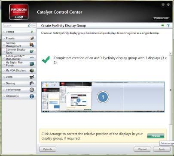Click the Video camera icon
The width and height of the screenshot is (174, 156).
[x=32, y=77]
